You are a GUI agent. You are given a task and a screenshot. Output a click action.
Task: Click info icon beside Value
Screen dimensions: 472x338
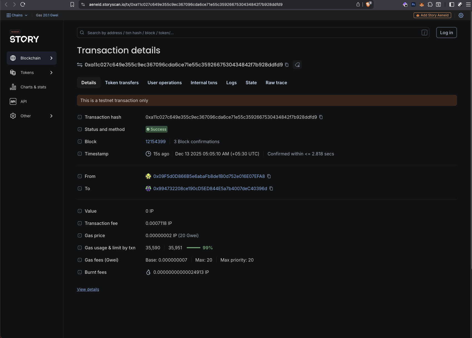80,211
